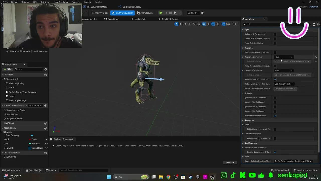Click the details property matrix grid icon

(314, 24)
